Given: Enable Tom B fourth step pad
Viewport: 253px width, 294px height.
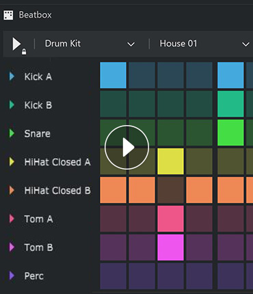Looking at the screenshot, I should (x=199, y=248).
